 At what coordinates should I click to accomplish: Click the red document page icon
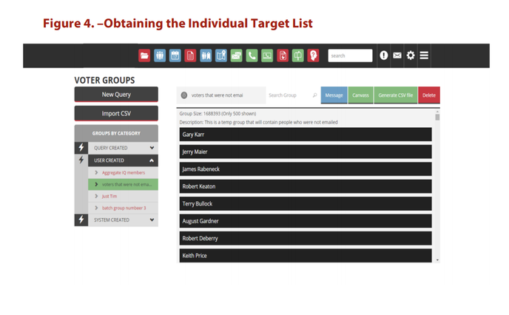190,55
